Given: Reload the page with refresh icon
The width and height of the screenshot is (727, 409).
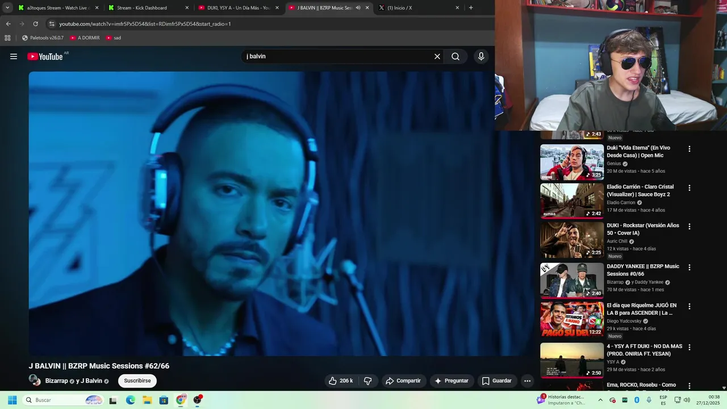Looking at the screenshot, I should (x=35, y=24).
